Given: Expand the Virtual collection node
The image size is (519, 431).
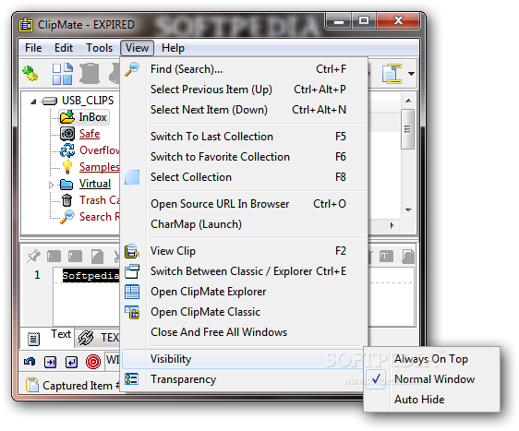Looking at the screenshot, I should coord(51,185).
